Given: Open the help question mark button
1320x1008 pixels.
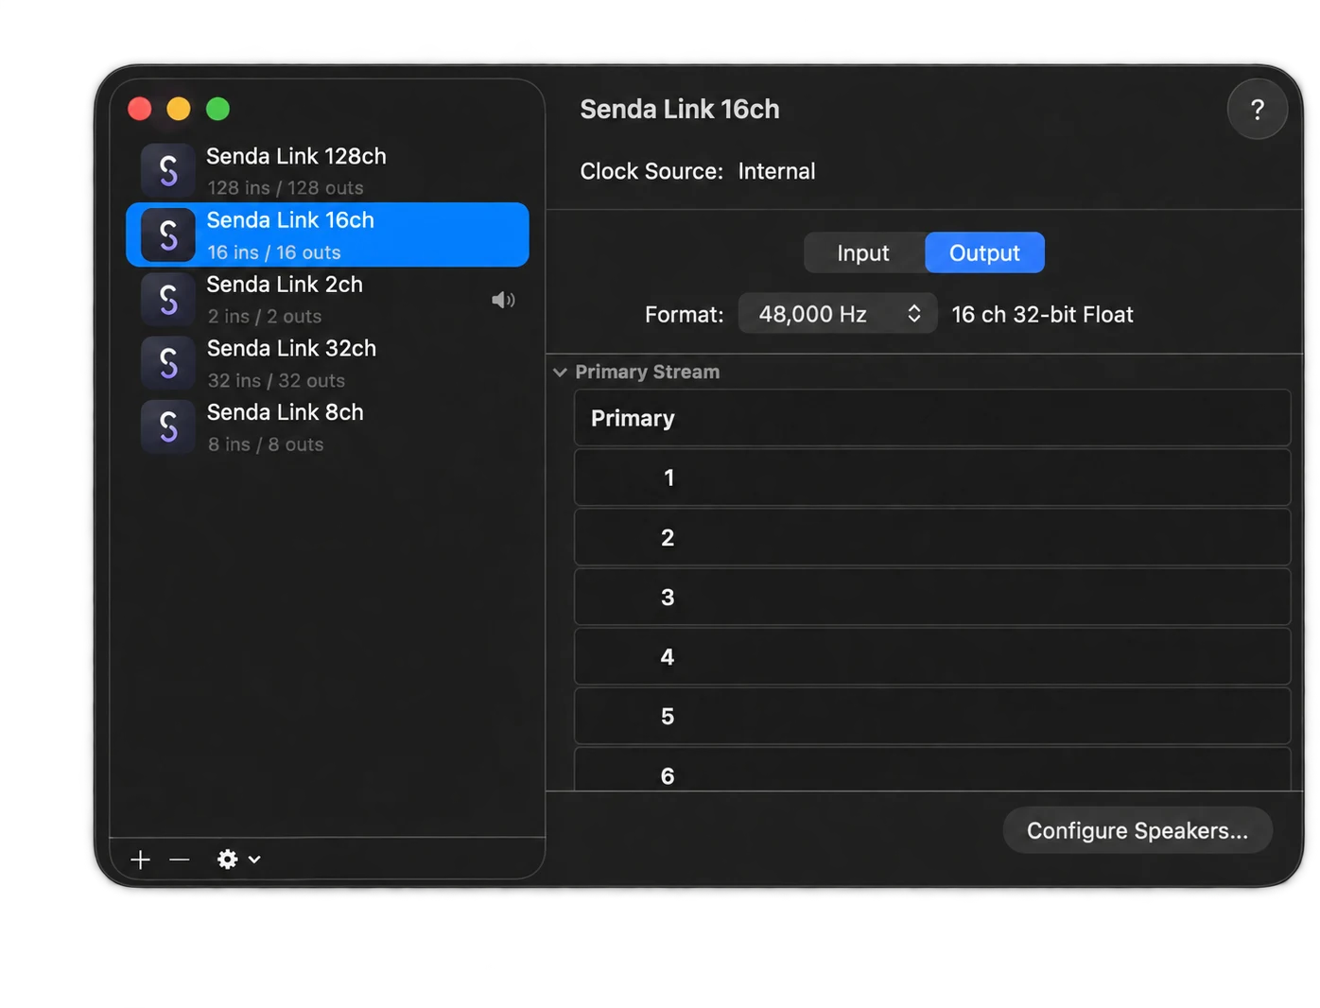Looking at the screenshot, I should click(1257, 110).
